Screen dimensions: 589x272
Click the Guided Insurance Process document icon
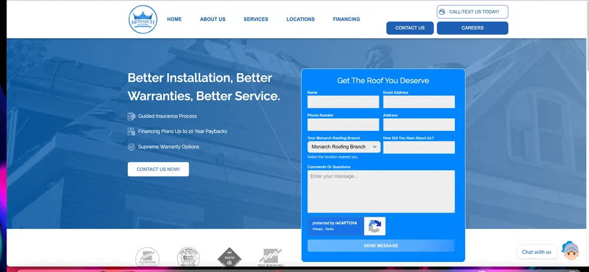[x=131, y=117]
